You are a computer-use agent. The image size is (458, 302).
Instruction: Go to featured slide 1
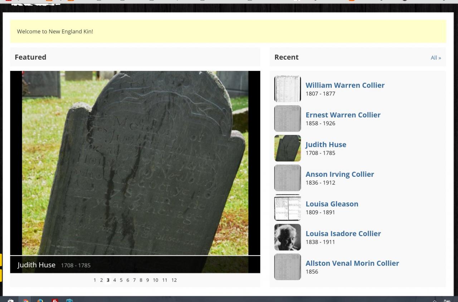[95, 280]
